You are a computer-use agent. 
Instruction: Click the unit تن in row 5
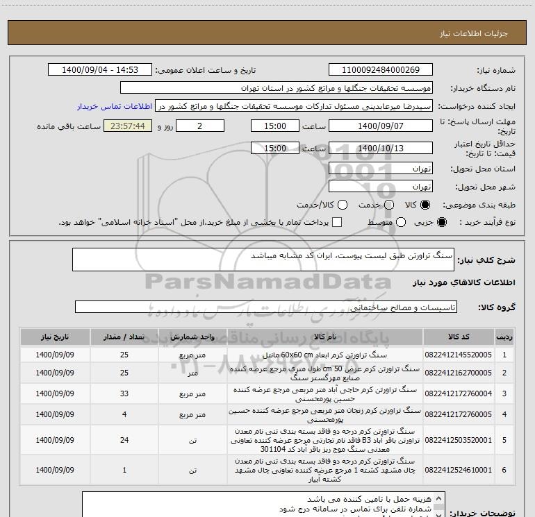(x=192, y=441)
